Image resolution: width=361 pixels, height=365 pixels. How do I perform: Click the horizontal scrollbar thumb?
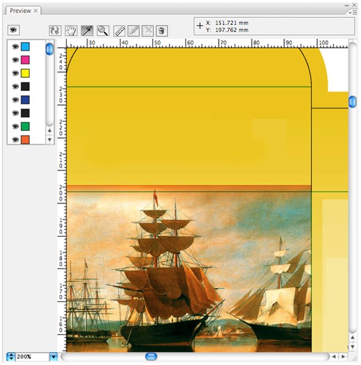pyautogui.click(x=151, y=356)
